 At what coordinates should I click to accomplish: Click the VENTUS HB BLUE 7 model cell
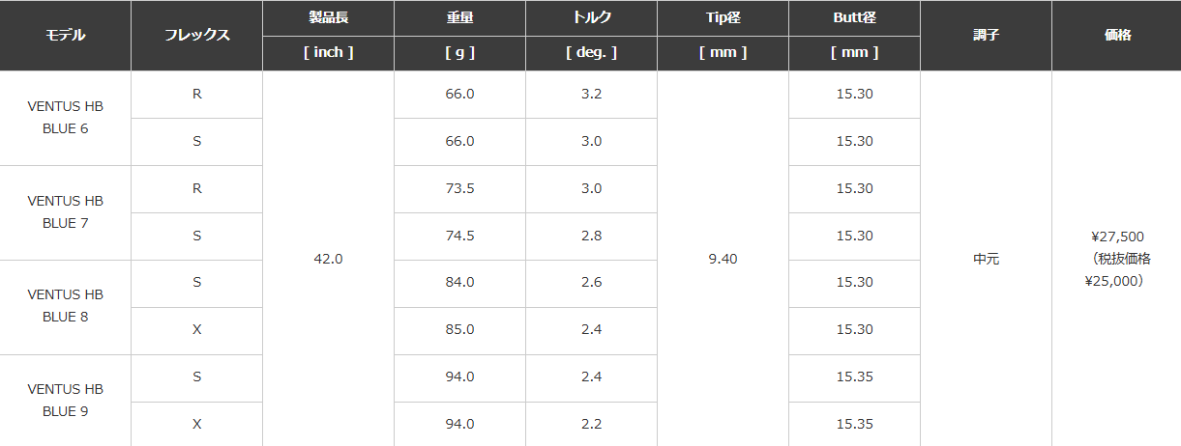pyautogui.click(x=66, y=212)
